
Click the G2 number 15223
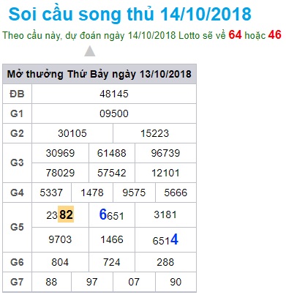point(154,133)
